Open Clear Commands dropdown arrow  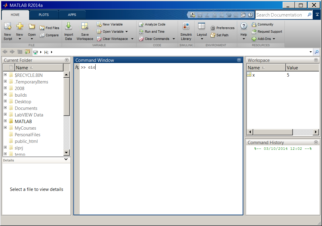(174, 39)
